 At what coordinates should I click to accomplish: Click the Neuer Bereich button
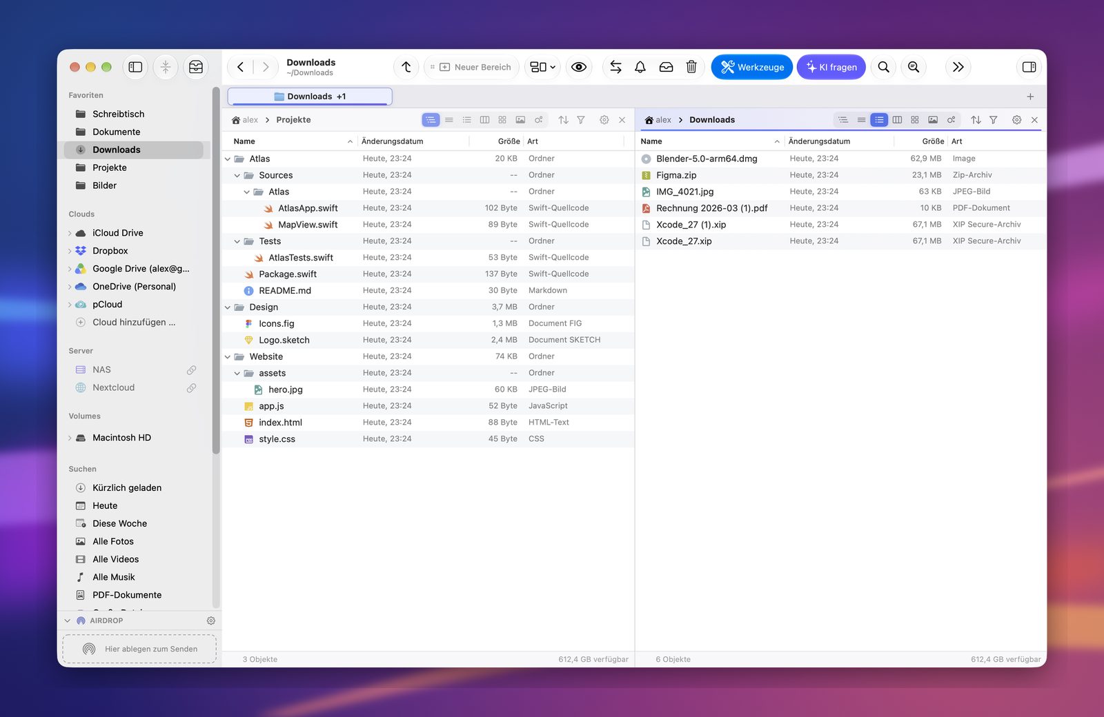click(471, 67)
